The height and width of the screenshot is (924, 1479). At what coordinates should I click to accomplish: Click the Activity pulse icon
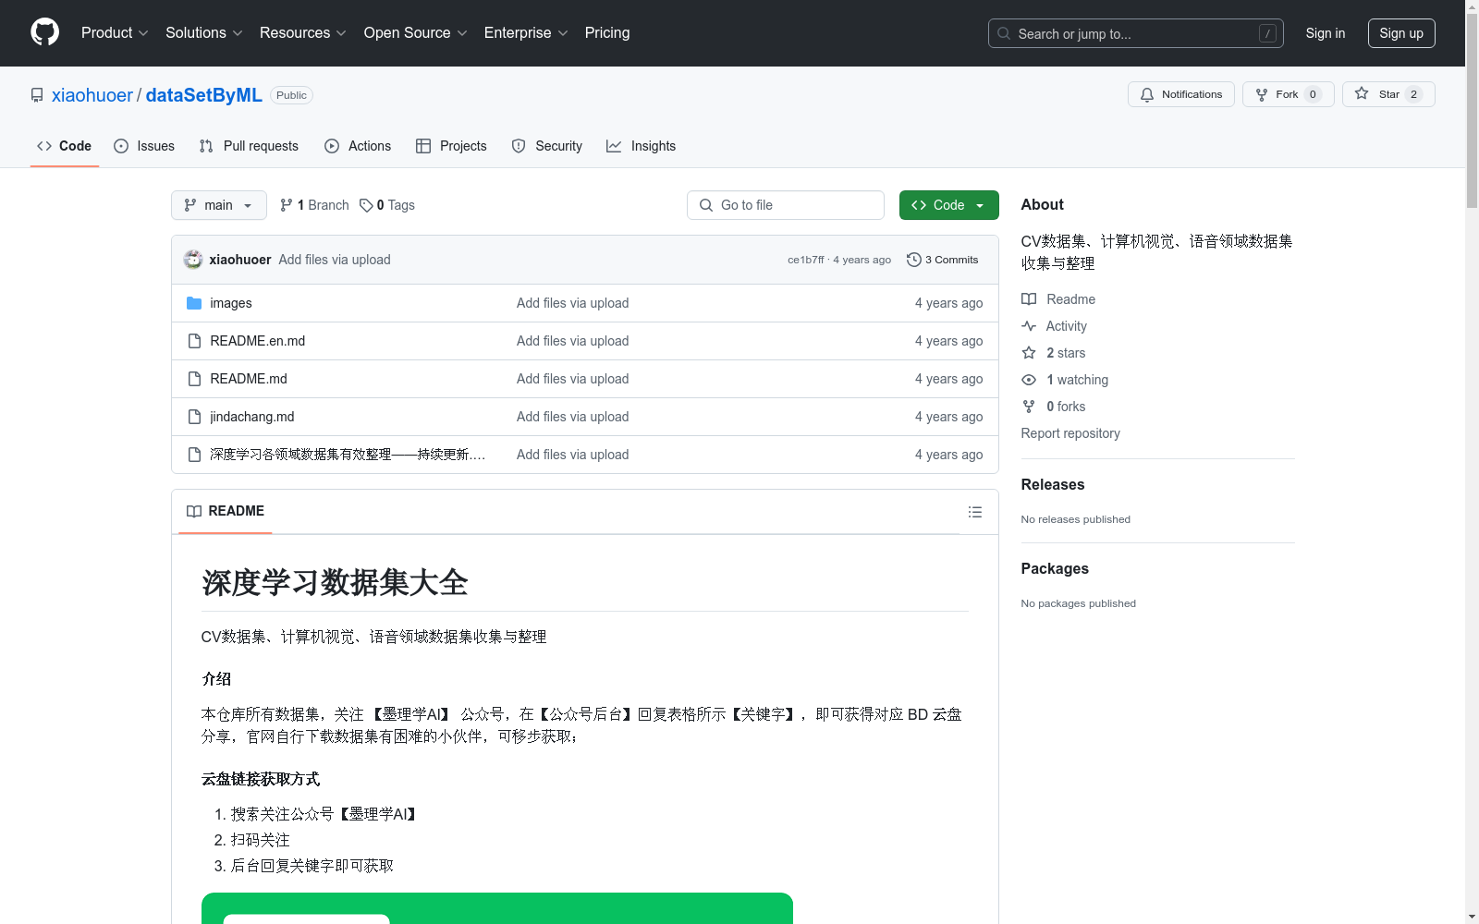(1029, 326)
